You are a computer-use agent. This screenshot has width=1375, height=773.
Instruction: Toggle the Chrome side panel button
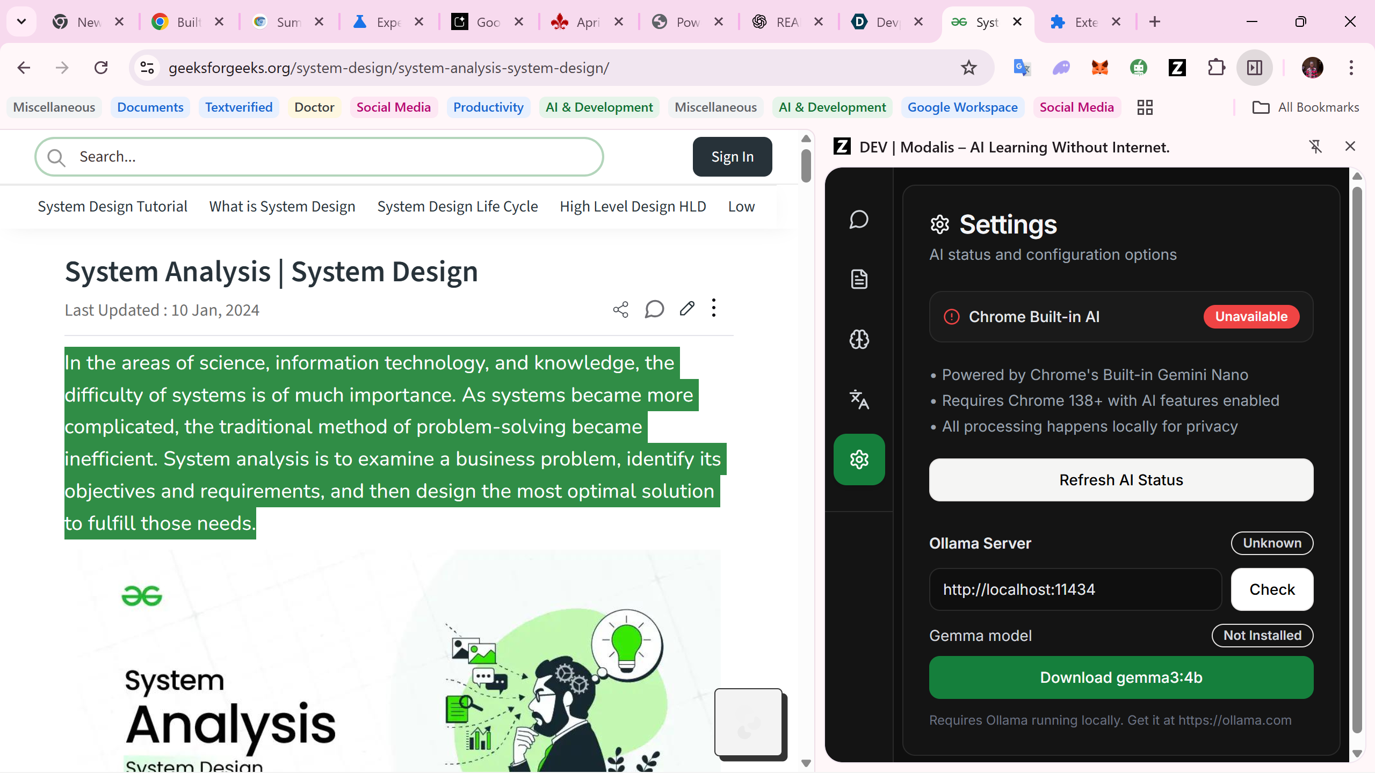[1255, 68]
